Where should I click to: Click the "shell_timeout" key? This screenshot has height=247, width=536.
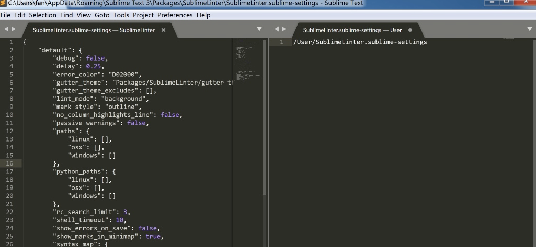[x=81, y=220]
